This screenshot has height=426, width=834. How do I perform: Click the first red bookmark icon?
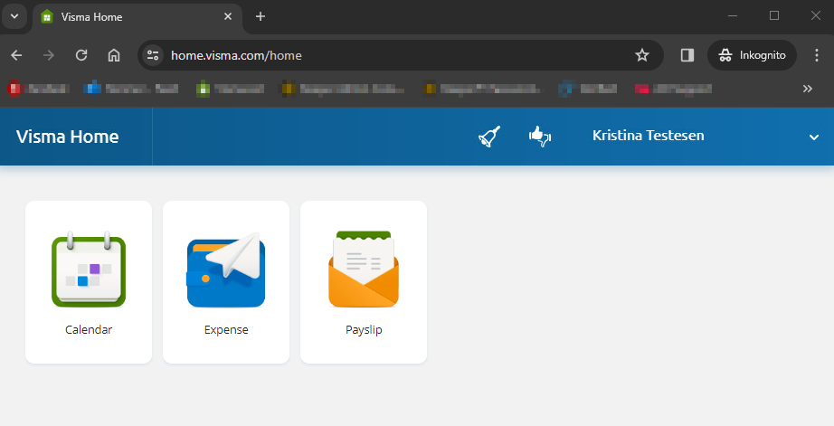14,89
